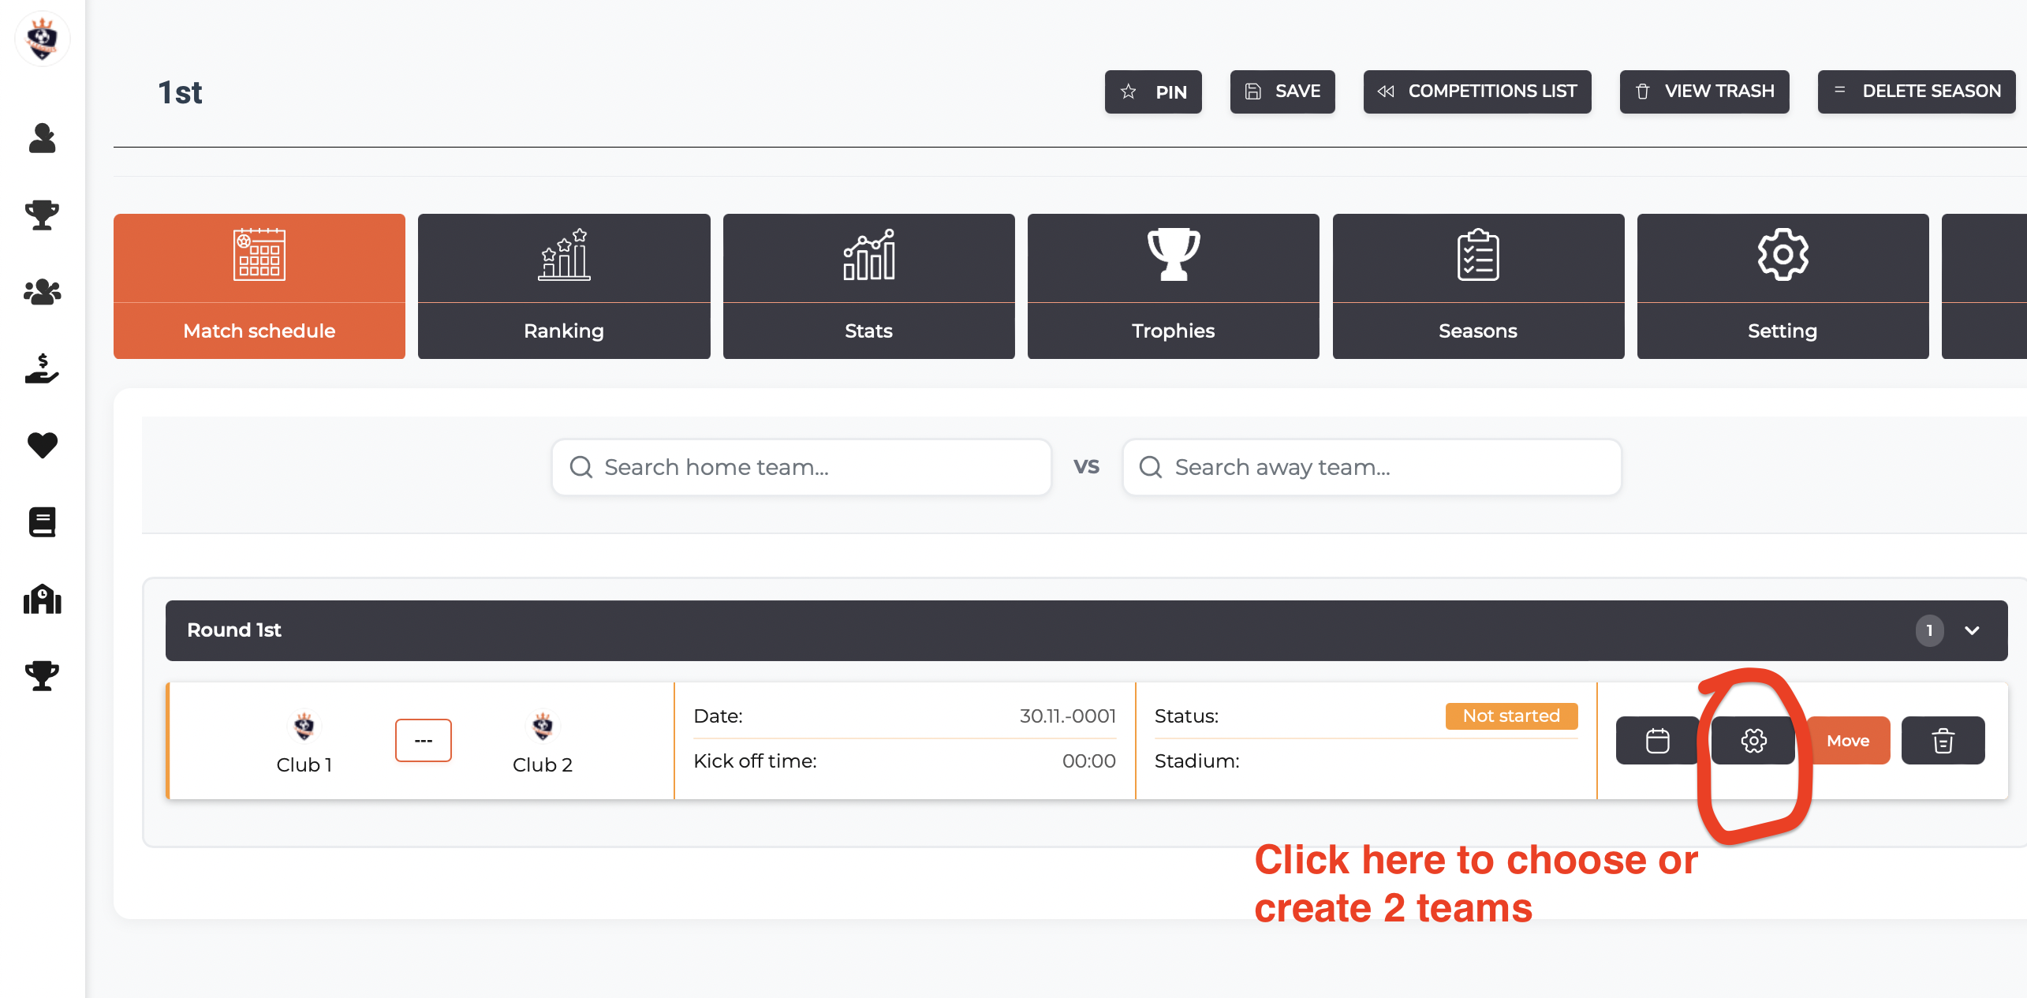Open the group of people sidebar icon
The height and width of the screenshot is (998, 2027).
[42, 292]
